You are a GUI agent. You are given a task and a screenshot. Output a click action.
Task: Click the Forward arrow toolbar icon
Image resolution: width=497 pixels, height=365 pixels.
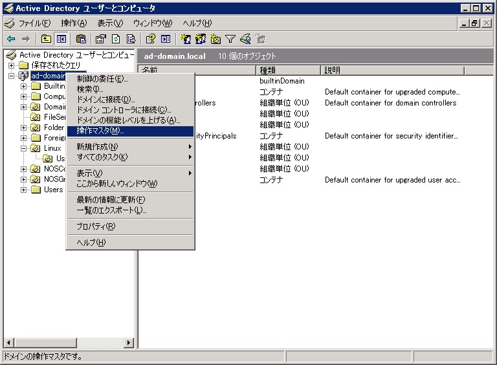tap(26, 39)
